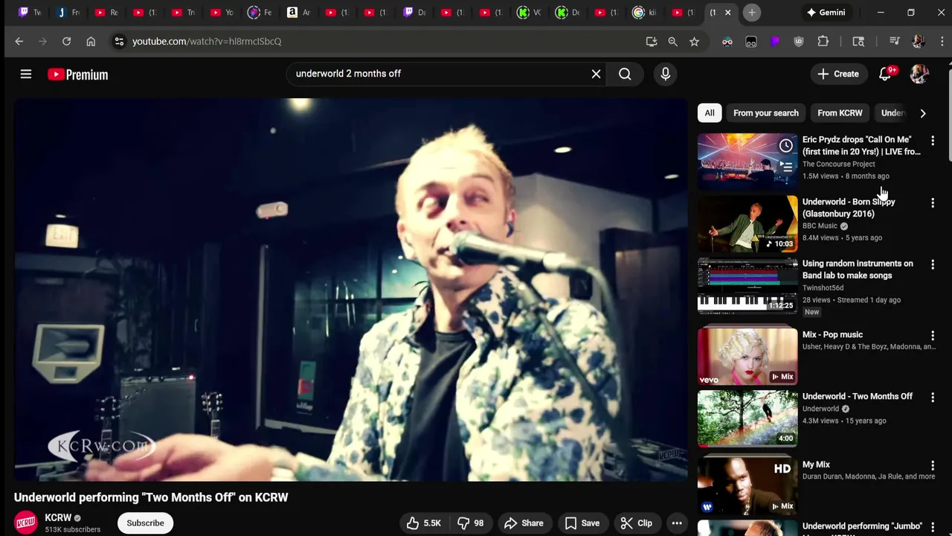Open Eric Prydz Call On Me thumbnail

[747, 161]
